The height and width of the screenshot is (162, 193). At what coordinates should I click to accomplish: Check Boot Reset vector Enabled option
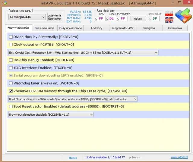pos(11,106)
